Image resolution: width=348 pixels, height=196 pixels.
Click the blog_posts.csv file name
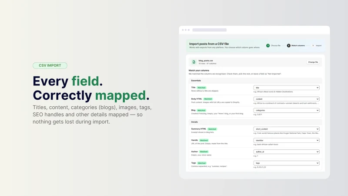[206, 61]
